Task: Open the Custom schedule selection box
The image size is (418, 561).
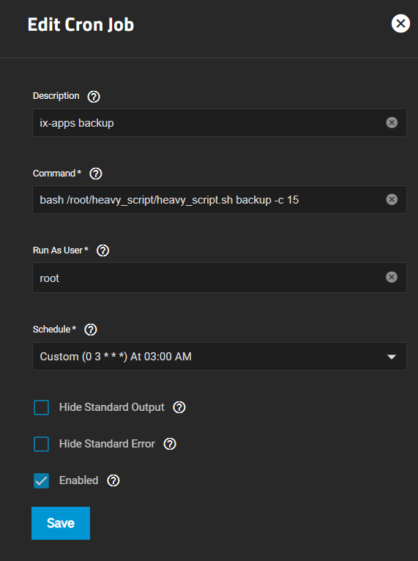Action: click(x=220, y=357)
